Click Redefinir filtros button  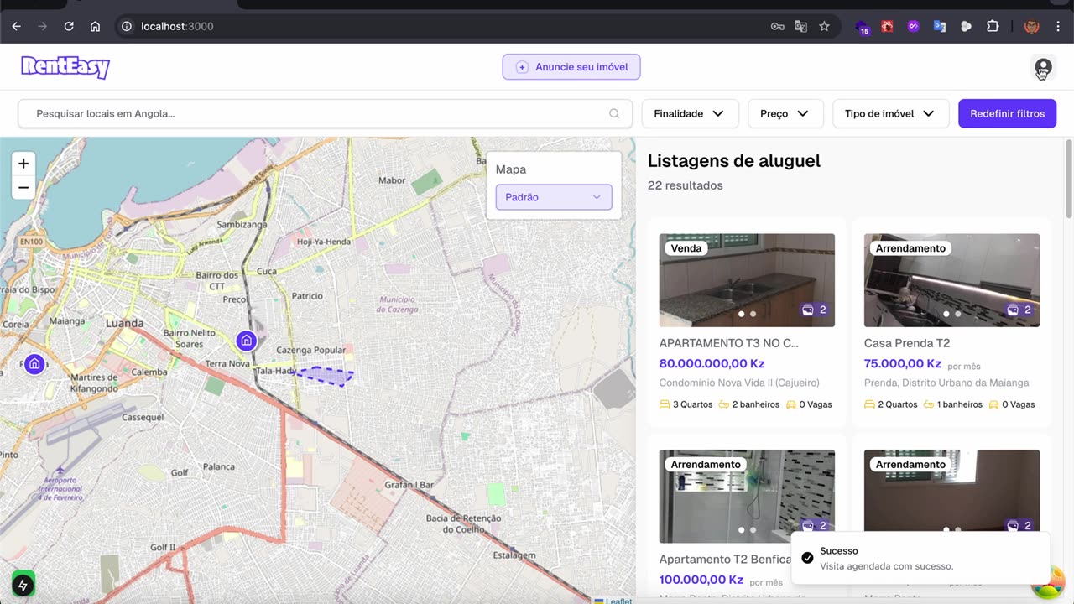1007,114
